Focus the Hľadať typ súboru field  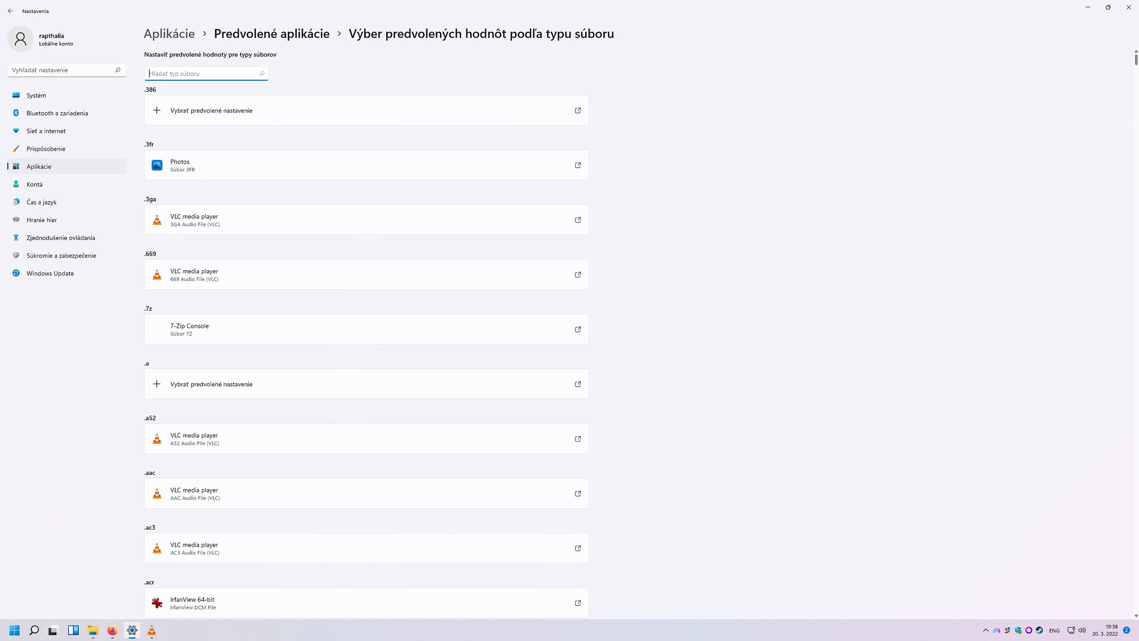click(x=206, y=74)
